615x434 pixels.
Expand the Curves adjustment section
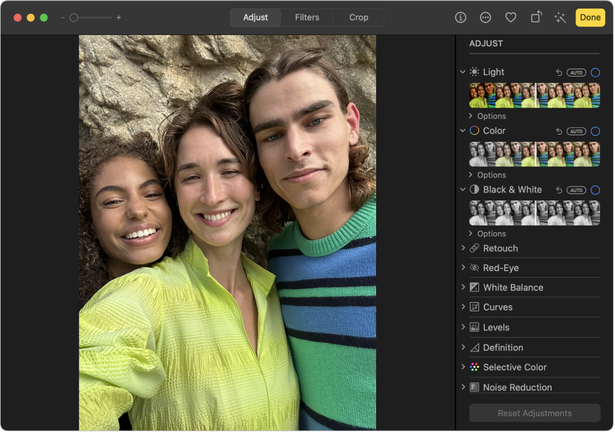(498, 307)
